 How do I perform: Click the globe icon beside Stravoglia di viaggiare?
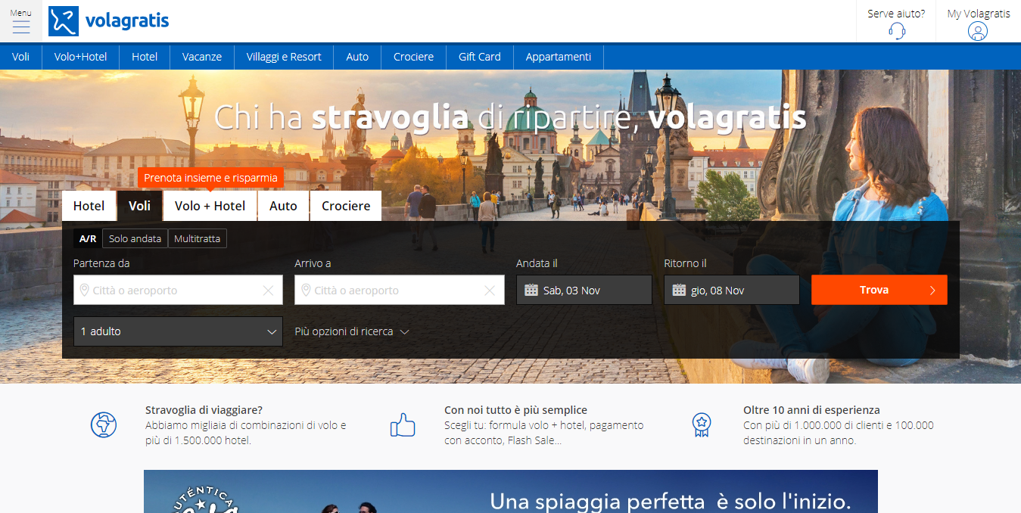[x=104, y=424]
